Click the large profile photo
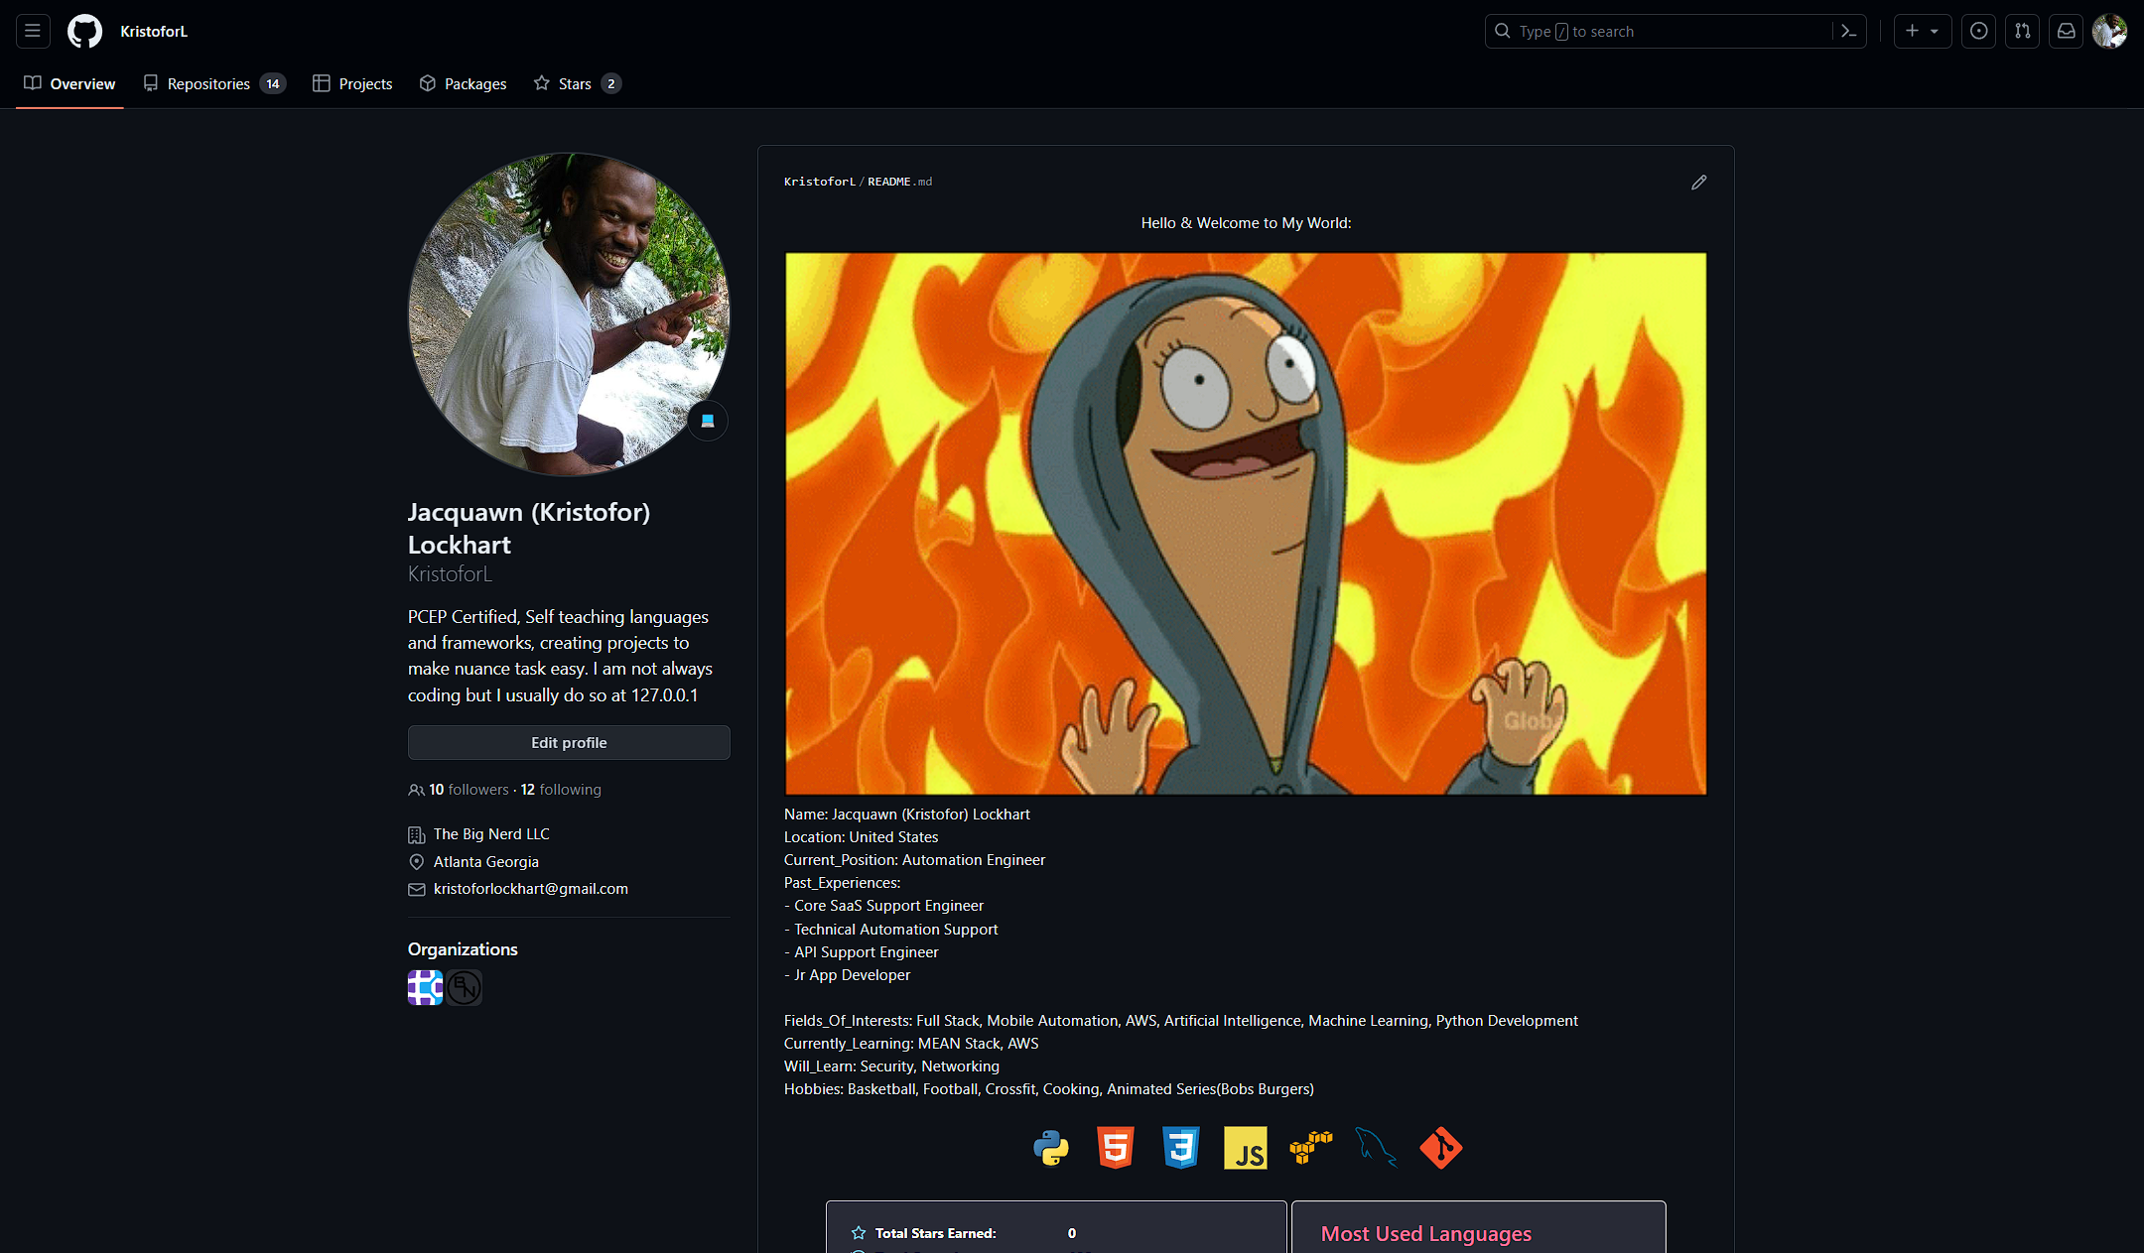Image resolution: width=2144 pixels, height=1253 pixels. pyautogui.click(x=569, y=313)
